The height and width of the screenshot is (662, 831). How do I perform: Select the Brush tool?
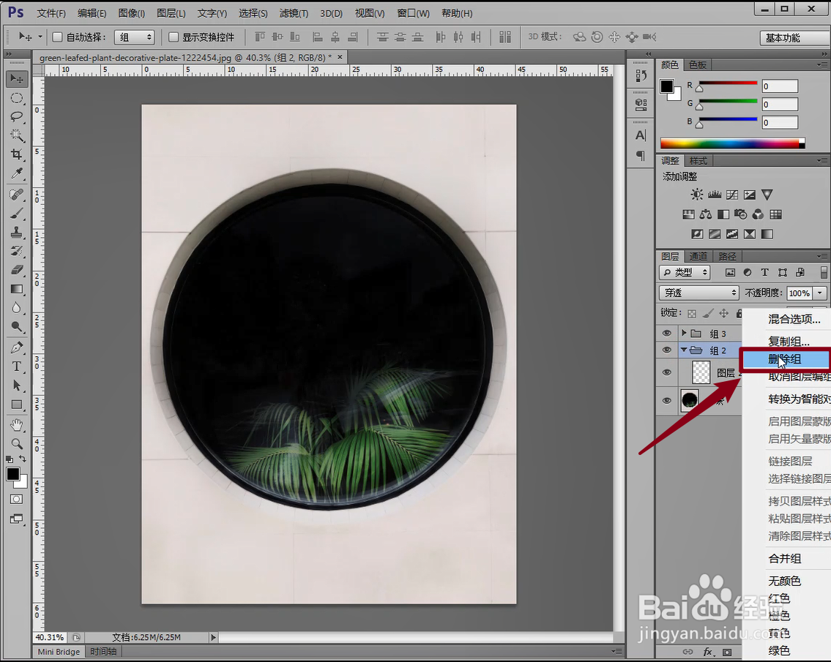pyautogui.click(x=16, y=214)
